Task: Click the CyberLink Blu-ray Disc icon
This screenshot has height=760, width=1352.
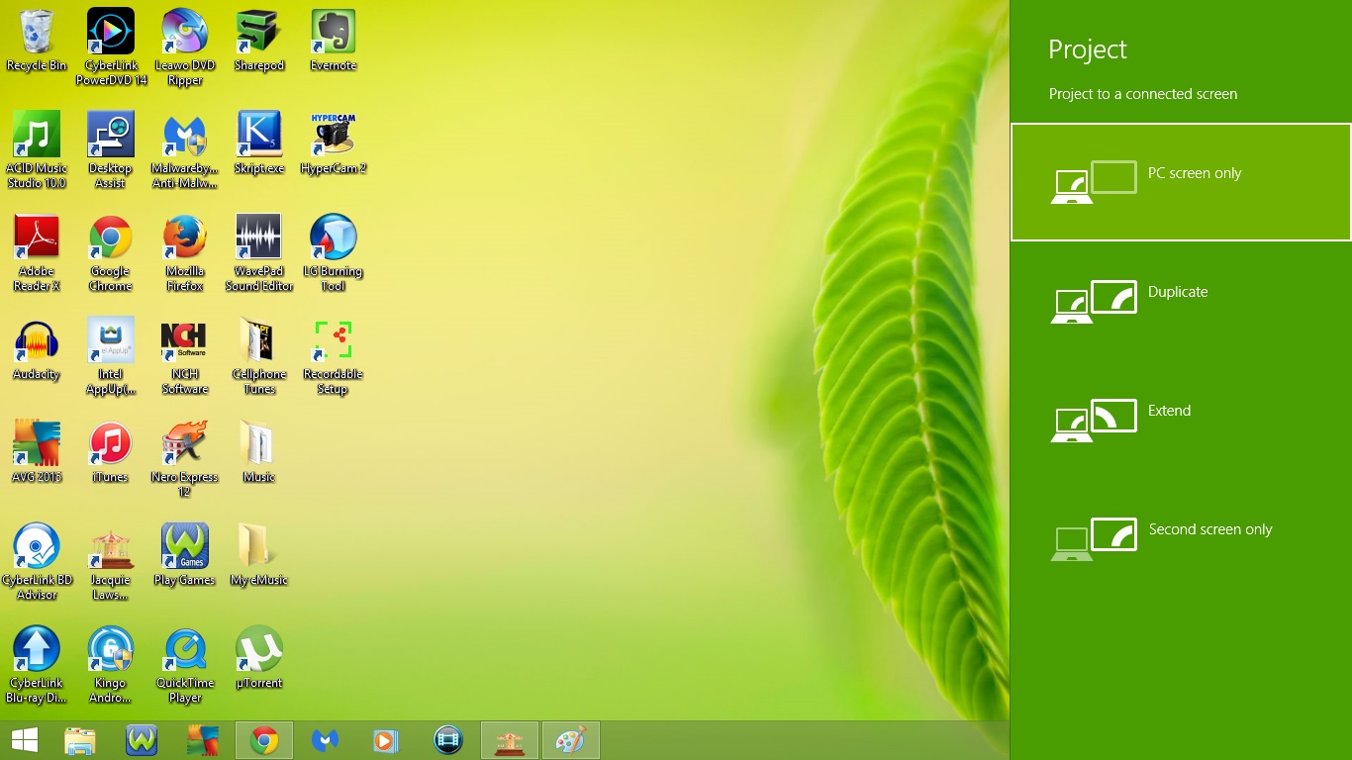Action: [x=37, y=665]
